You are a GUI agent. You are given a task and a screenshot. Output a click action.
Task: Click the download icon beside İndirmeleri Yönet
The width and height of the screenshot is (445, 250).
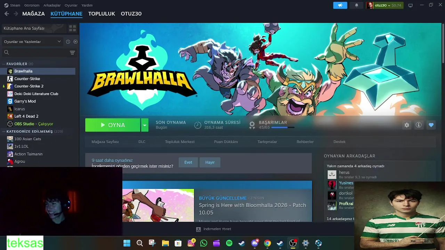[198, 229]
